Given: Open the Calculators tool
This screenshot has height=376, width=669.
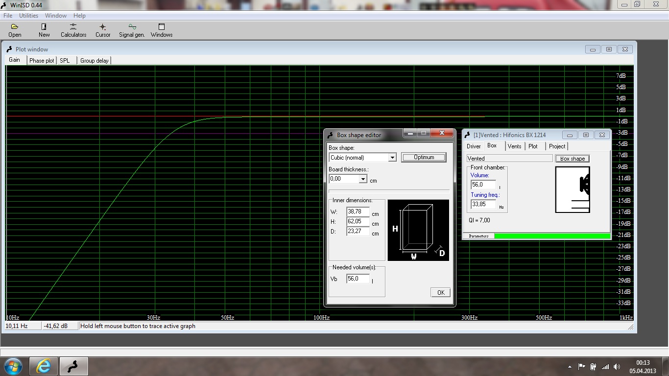Looking at the screenshot, I should (x=73, y=30).
